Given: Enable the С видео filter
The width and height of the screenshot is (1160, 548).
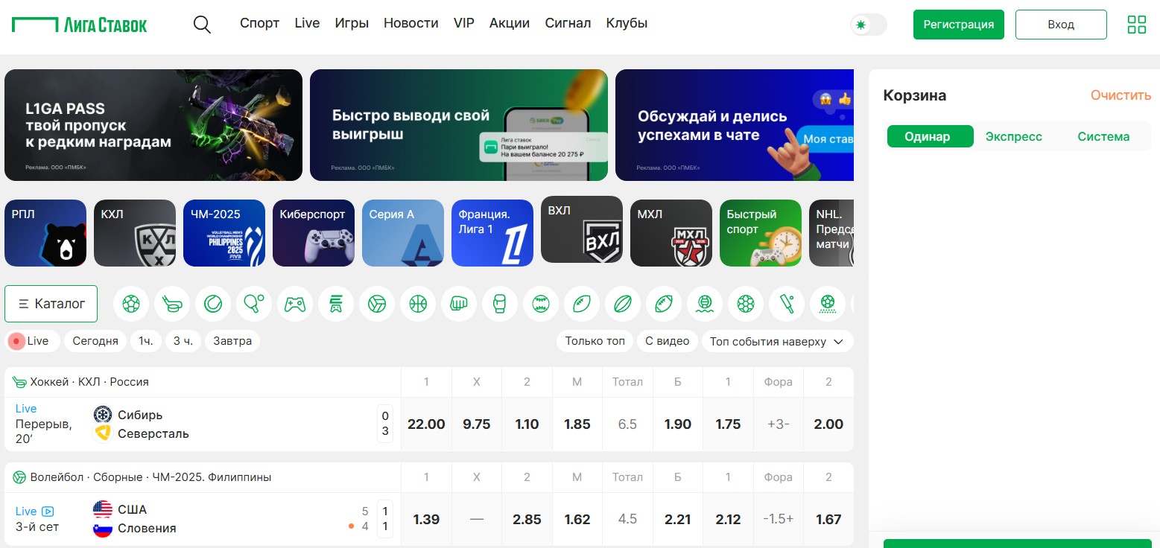Looking at the screenshot, I should click(668, 341).
